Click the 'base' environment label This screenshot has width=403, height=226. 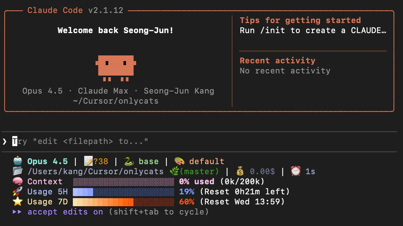(x=148, y=162)
